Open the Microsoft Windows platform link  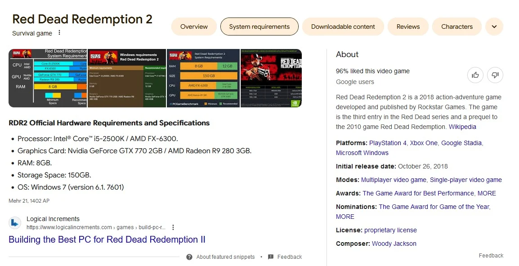[x=362, y=153]
